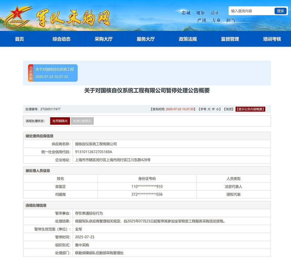Click the 联勤保障部队后勤部采购管理处 value
Viewport: 291px width, 261px height.
point(99,253)
